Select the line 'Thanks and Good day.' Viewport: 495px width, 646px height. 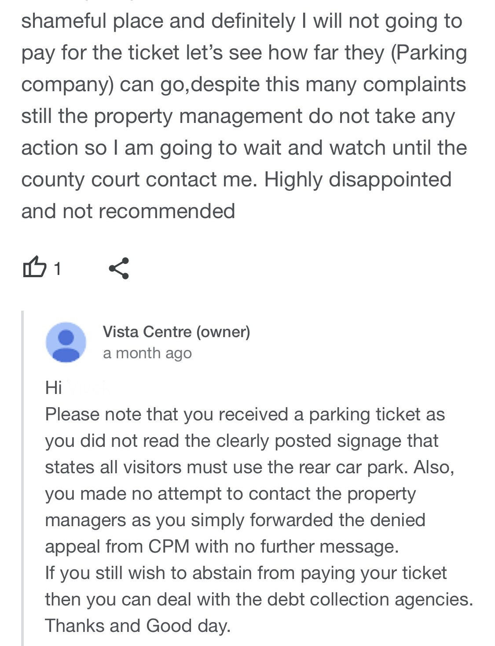tap(138, 626)
